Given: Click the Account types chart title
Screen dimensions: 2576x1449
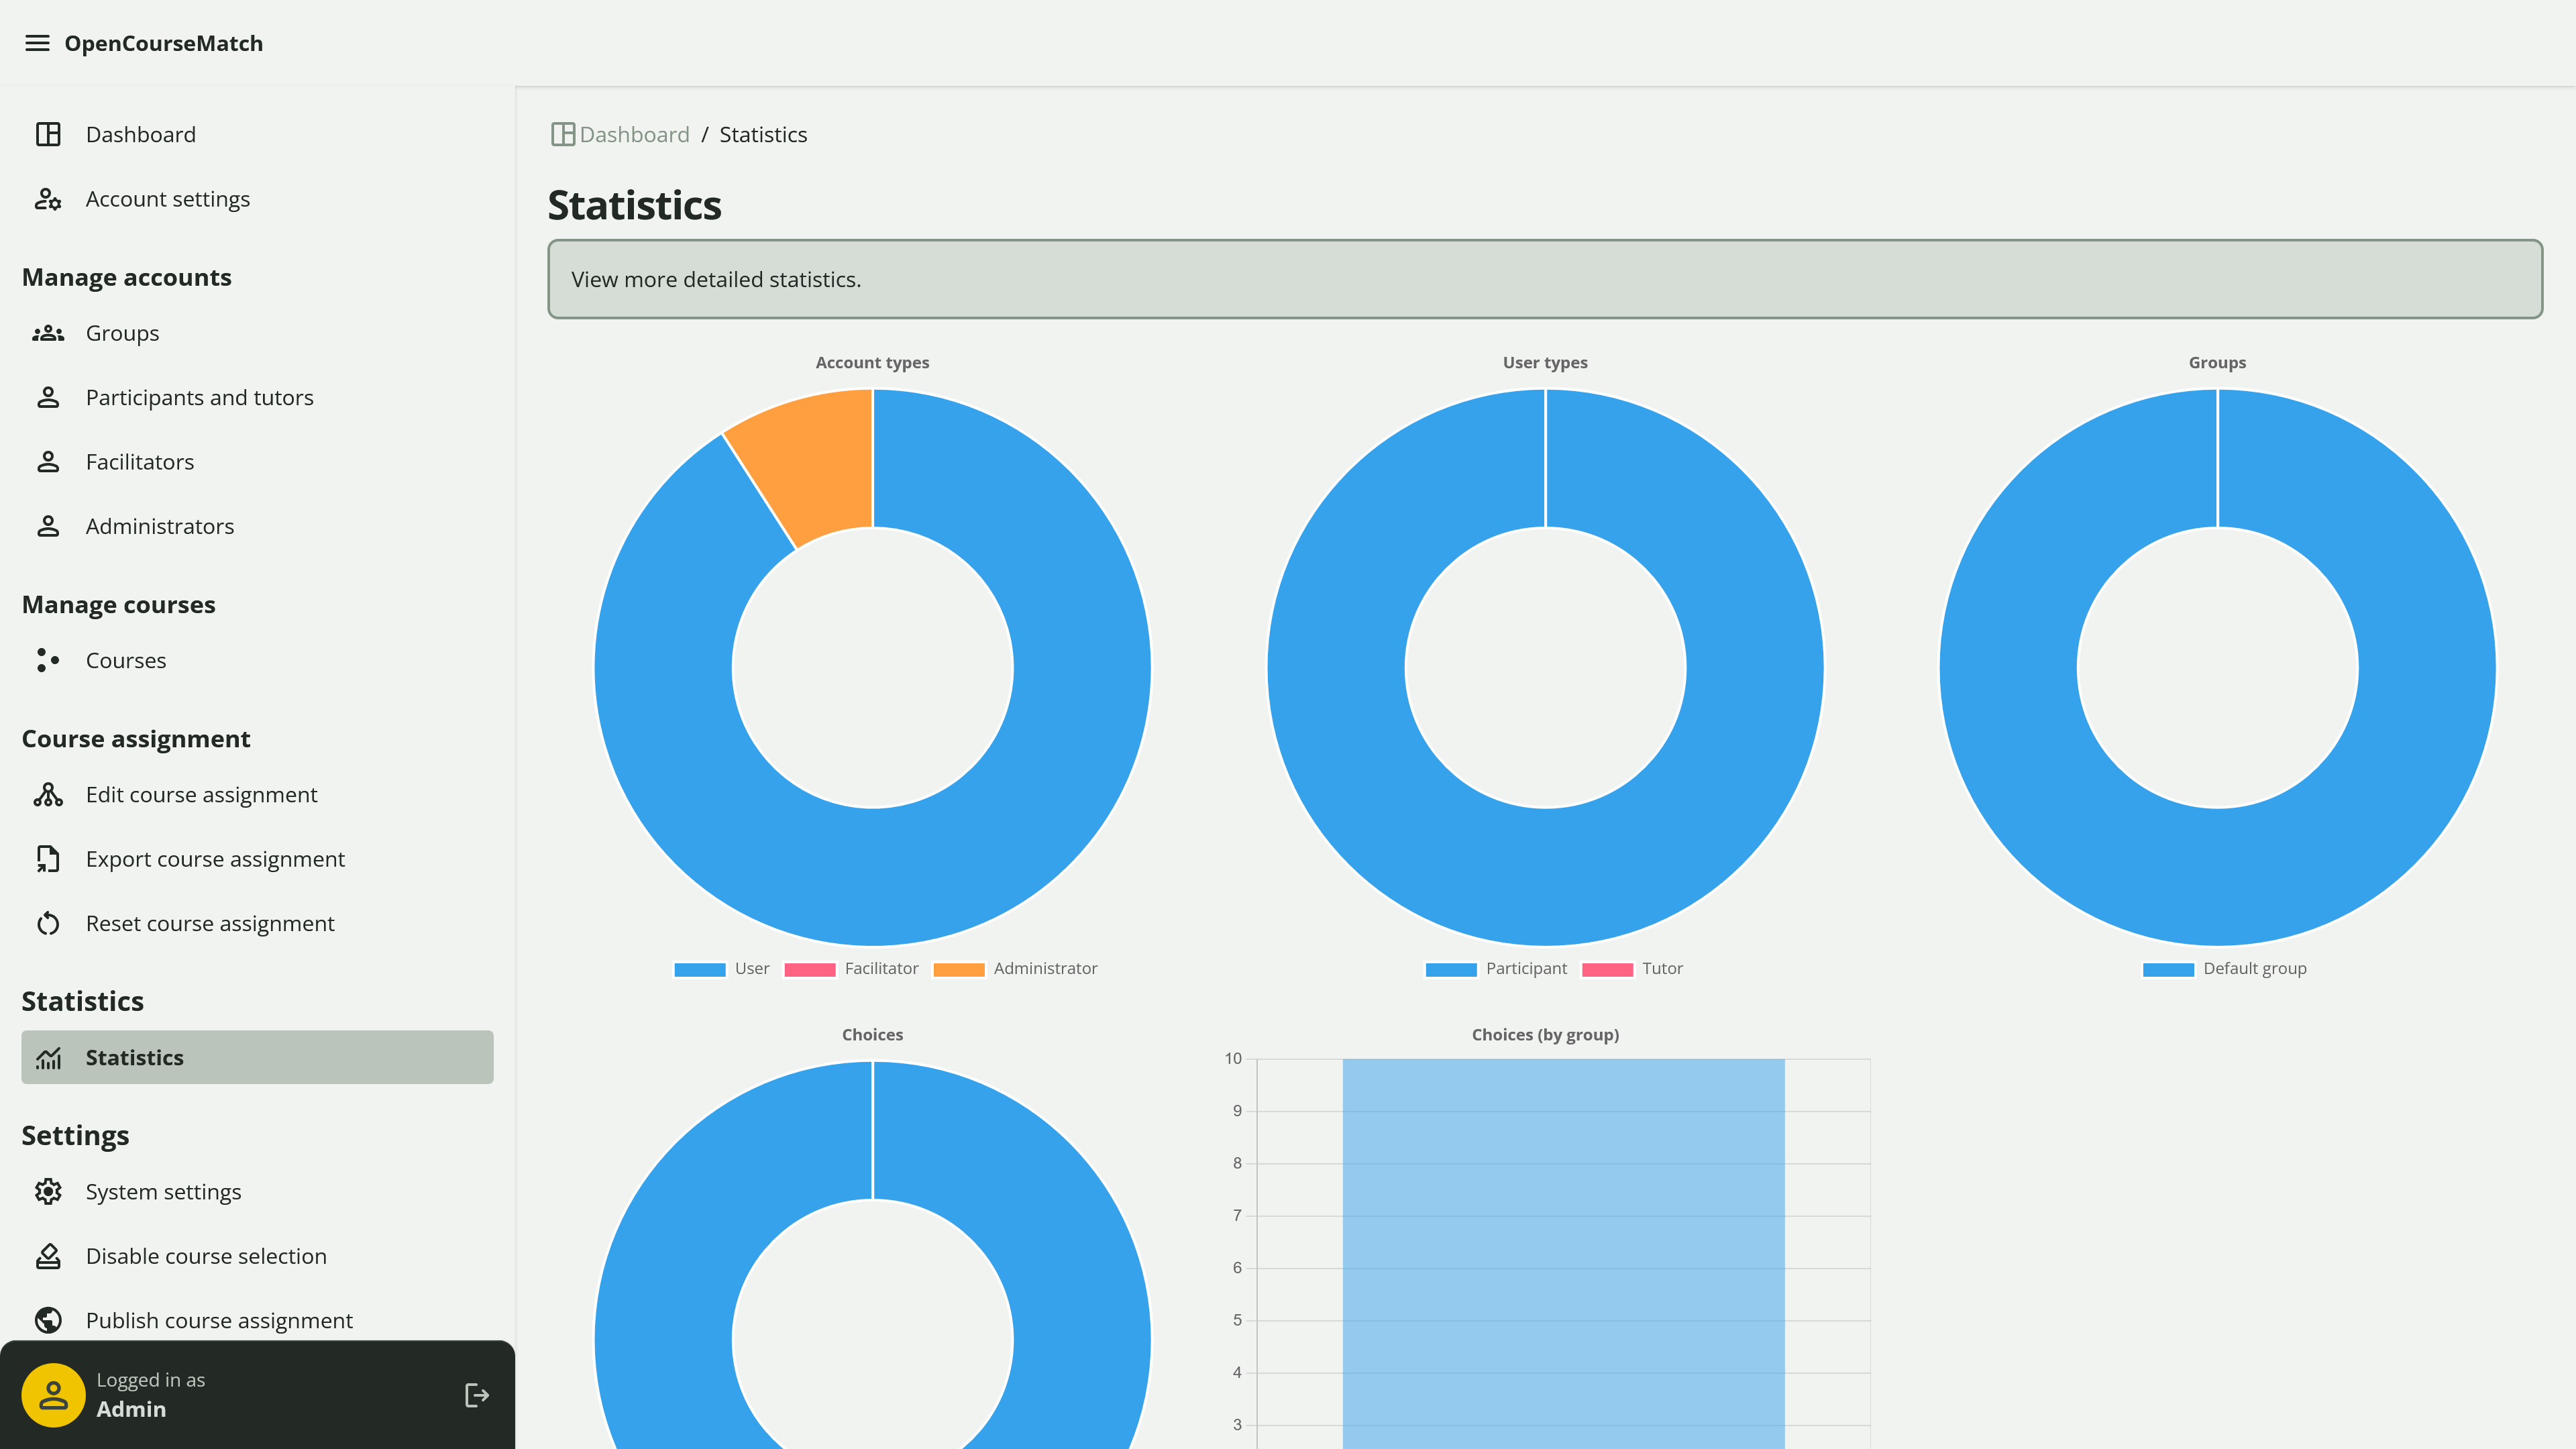Looking at the screenshot, I should coord(872,362).
